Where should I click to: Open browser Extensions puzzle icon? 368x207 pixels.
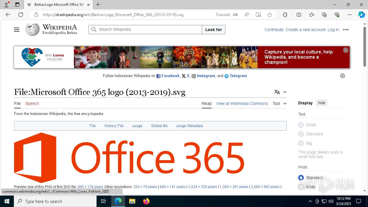[x=285, y=15]
